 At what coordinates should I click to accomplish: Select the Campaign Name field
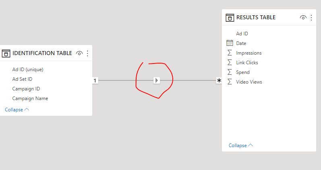[30, 98]
